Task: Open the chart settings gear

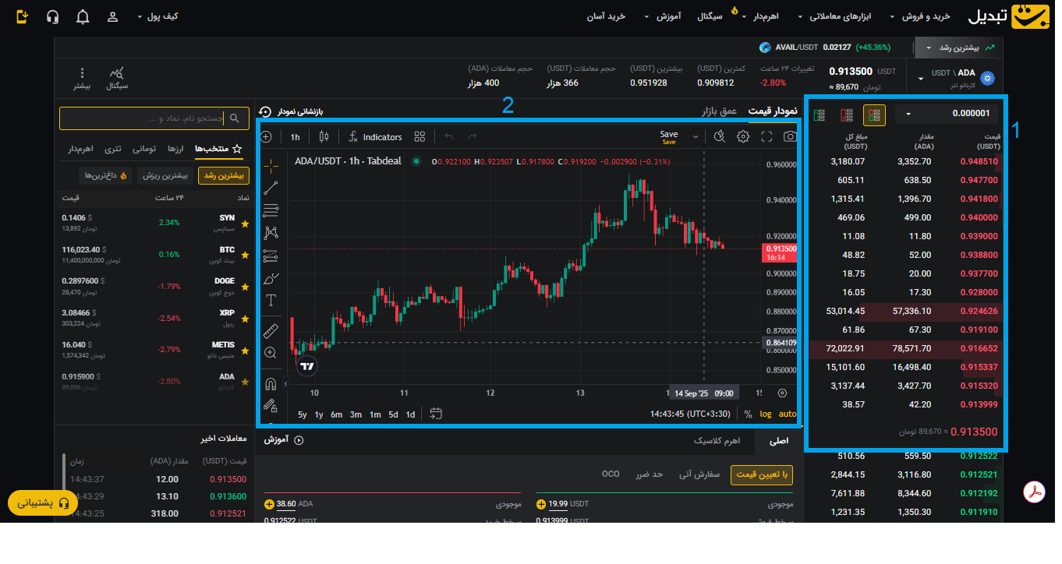Action: 743,137
